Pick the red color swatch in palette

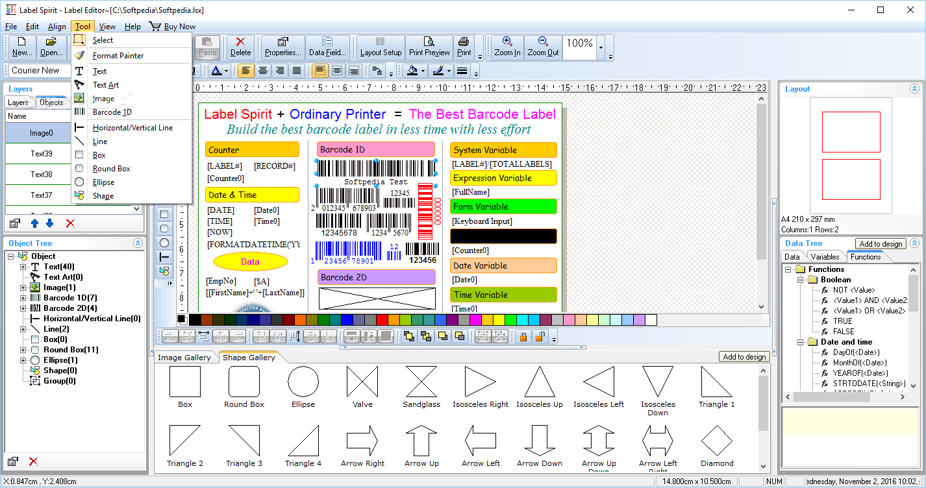pos(381,320)
